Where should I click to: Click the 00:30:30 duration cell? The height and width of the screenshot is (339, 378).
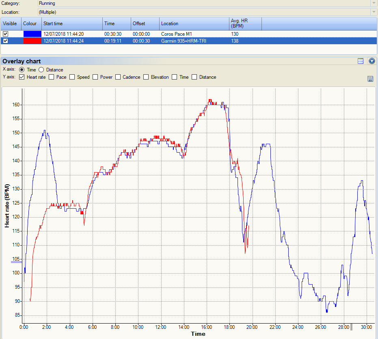click(x=113, y=34)
